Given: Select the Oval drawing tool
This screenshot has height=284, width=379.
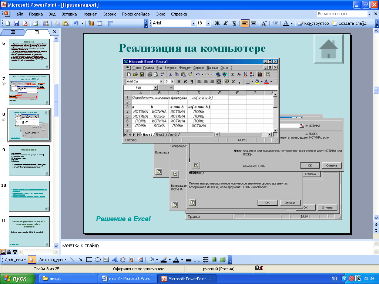Looking at the screenshot, I should click(x=98, y=260).
